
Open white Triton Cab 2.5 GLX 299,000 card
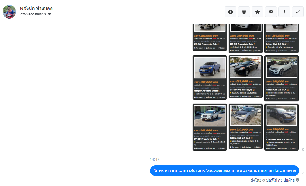point(281,78)
